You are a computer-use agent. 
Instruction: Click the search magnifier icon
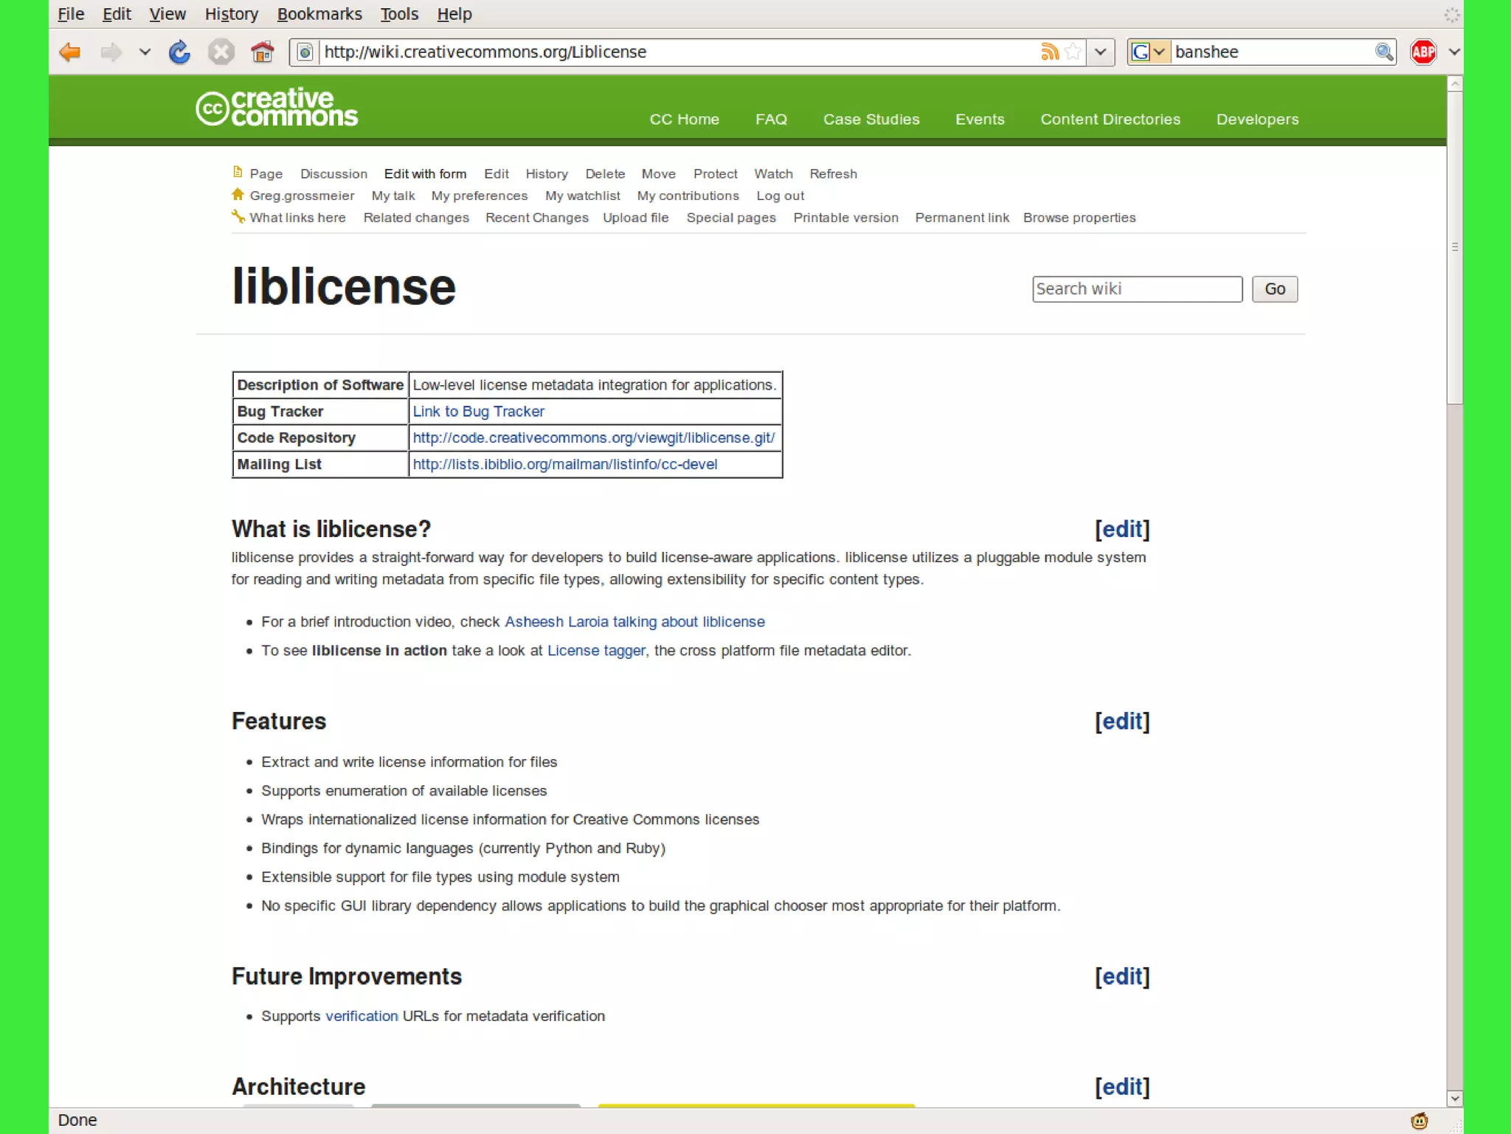(x=1383, y=52)
